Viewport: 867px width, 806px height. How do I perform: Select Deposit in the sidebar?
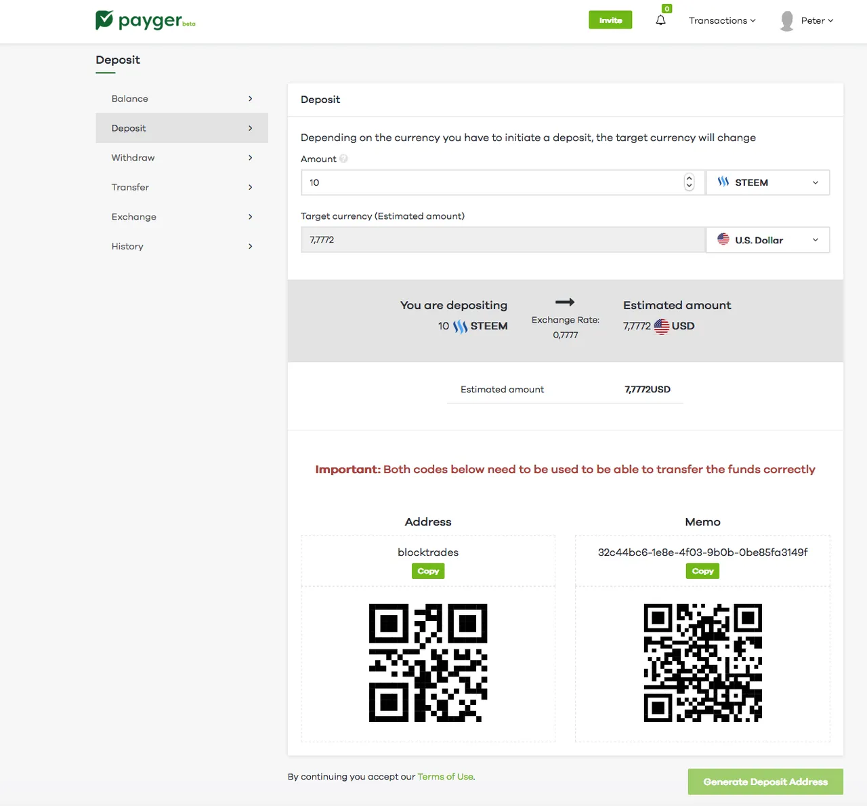(x=182, y=128)
